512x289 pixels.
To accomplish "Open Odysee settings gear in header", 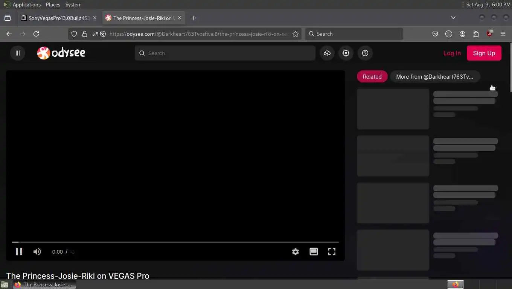I will [346, 53].
